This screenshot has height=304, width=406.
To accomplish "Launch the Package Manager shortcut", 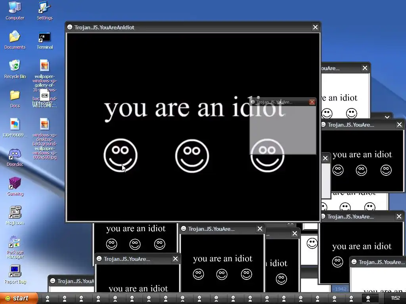I will [x=15, y=247].
